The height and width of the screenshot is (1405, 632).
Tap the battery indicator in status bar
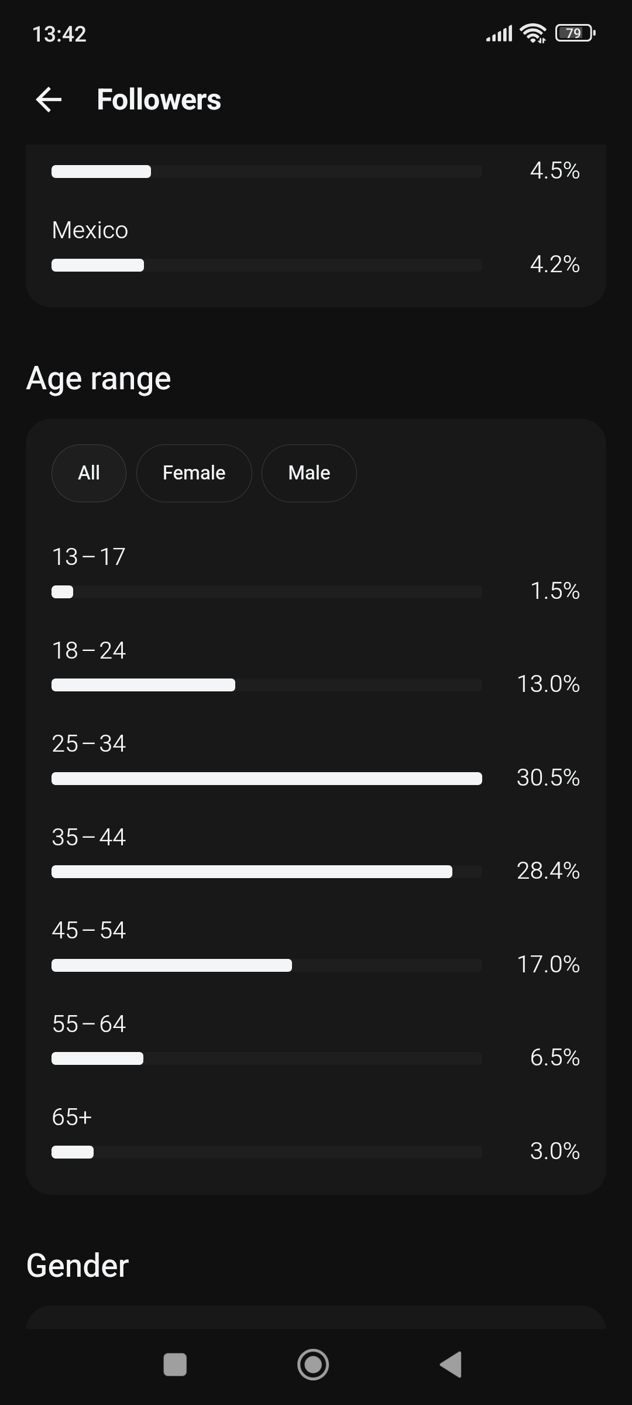[x=575, y=33]
